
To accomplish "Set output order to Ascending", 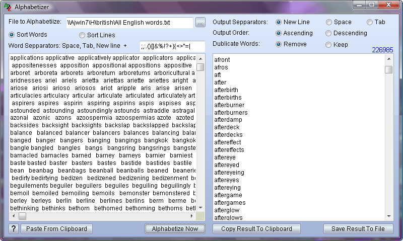I will tap(279, 33).
